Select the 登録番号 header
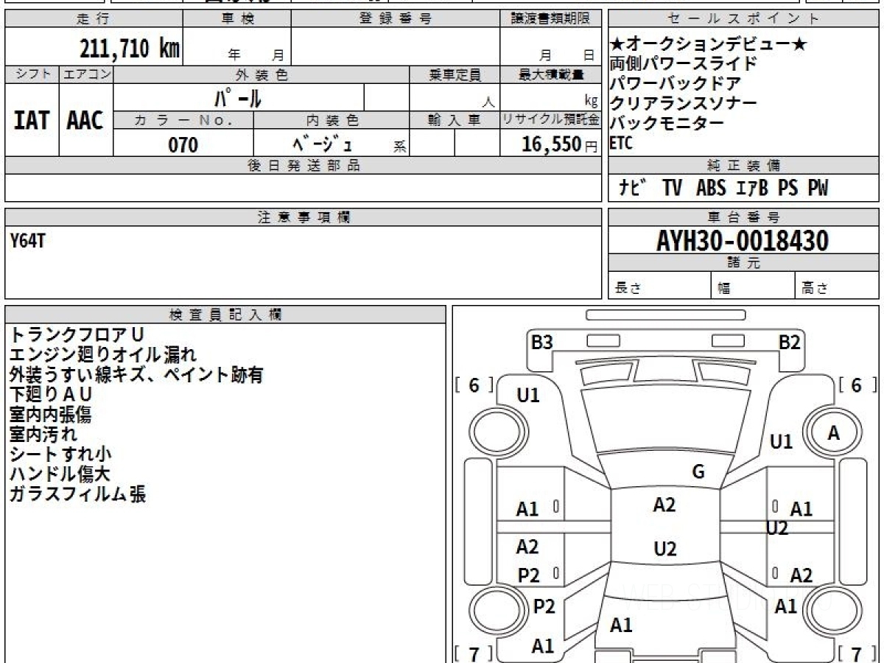The width and height of the screenshot is (884, 663). click(x=396, y=19)
